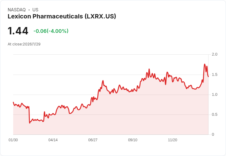Click the highest peak of the price line
The width and height of the screenshot is (226, 156).
[205, 64]
